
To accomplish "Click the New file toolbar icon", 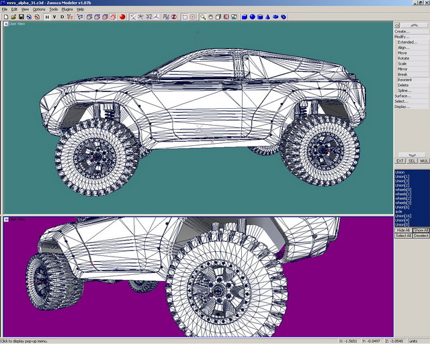I will click(5, 17).
